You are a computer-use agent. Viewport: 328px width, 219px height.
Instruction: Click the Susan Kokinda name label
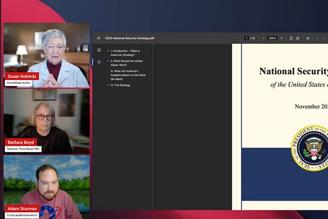(x=22, y=76)
